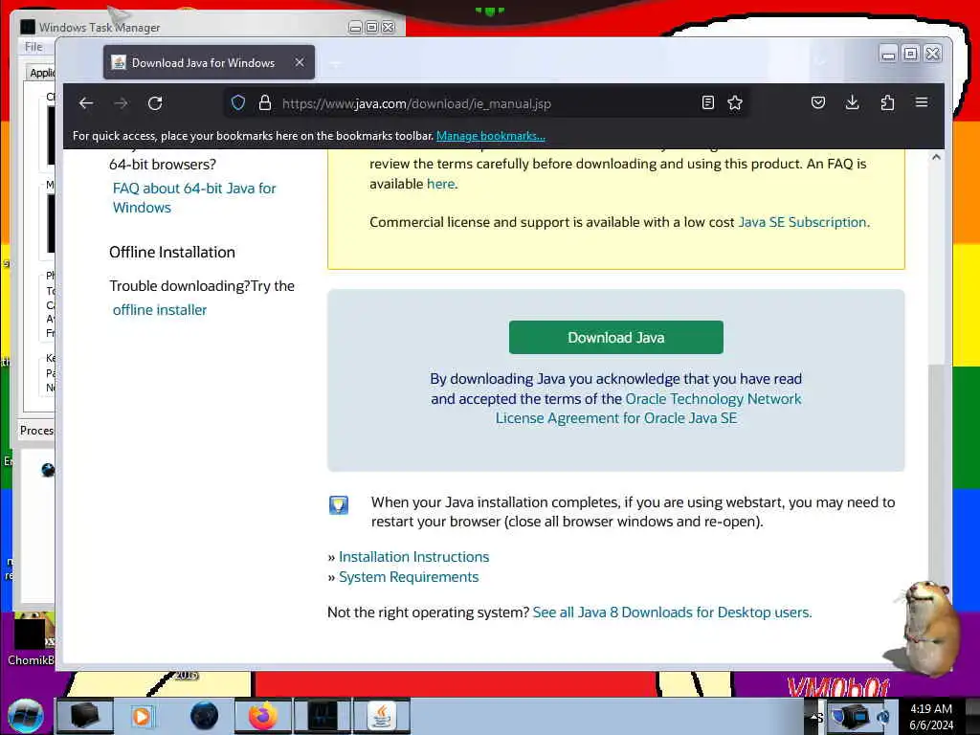Open the media player taskbar icon
This screenshot has height=735, width=980.
pos(142,716)
